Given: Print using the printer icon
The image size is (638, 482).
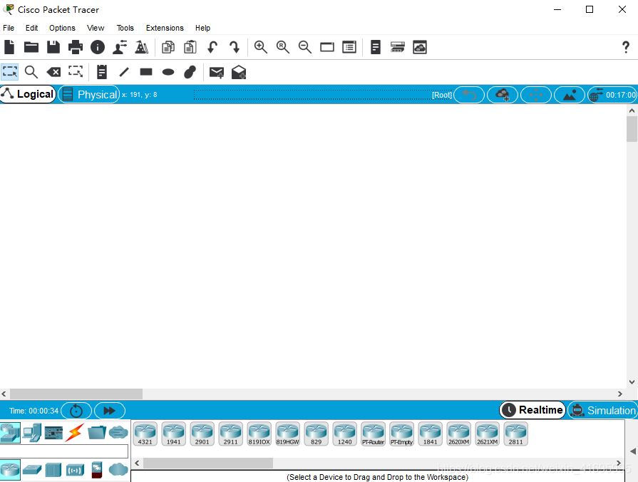Looking at the screenshot, I should click(76, 47).
